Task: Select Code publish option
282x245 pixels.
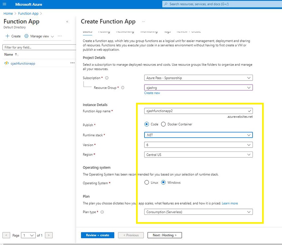Action: coord(147,124)
